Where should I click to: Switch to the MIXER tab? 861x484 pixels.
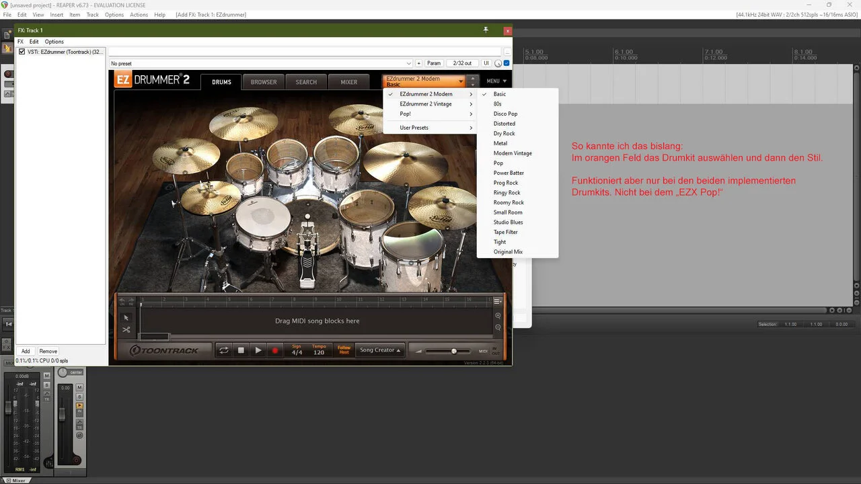click(x=348, y=82)
